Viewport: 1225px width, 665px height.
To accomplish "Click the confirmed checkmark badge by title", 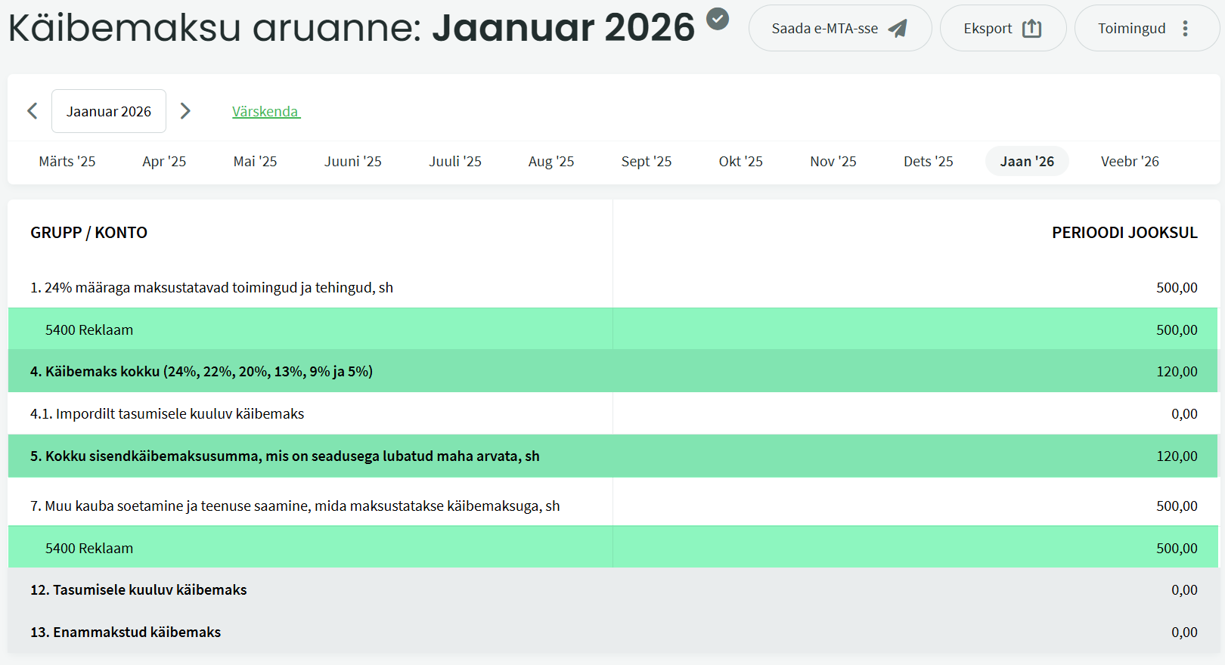I will coord(718,19).
